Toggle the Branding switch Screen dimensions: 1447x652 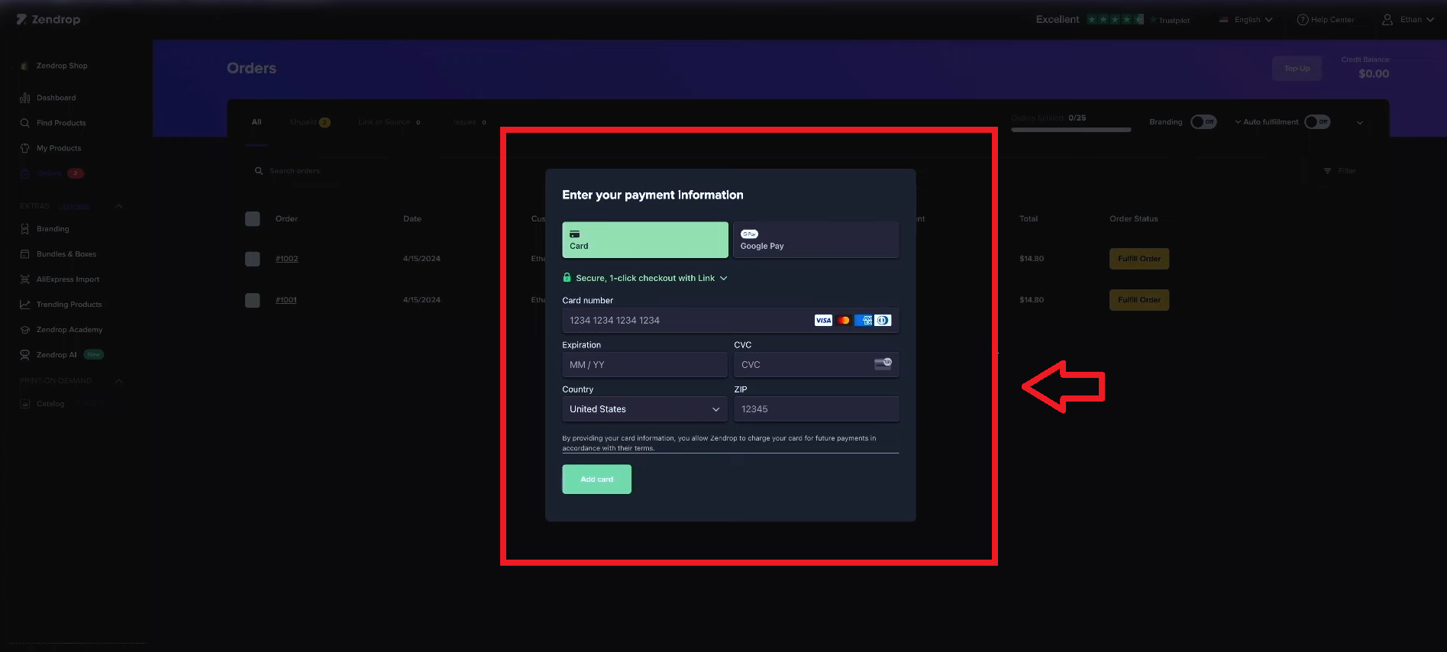[x=1203, y=122]
